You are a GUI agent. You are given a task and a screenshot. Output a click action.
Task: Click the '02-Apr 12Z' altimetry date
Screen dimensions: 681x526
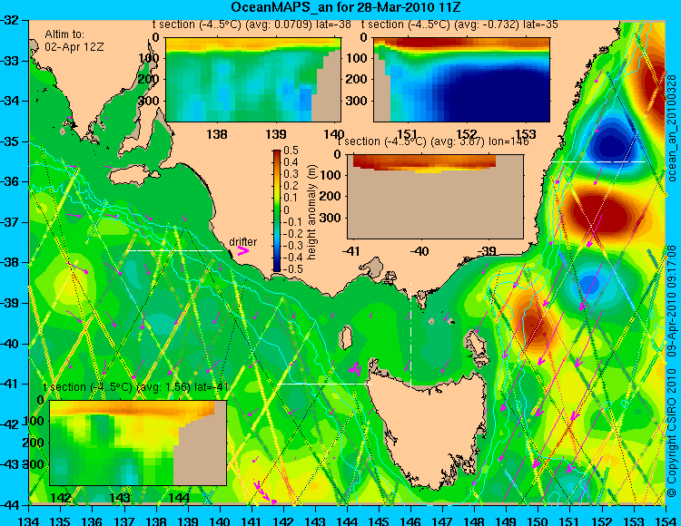(74, 46)
